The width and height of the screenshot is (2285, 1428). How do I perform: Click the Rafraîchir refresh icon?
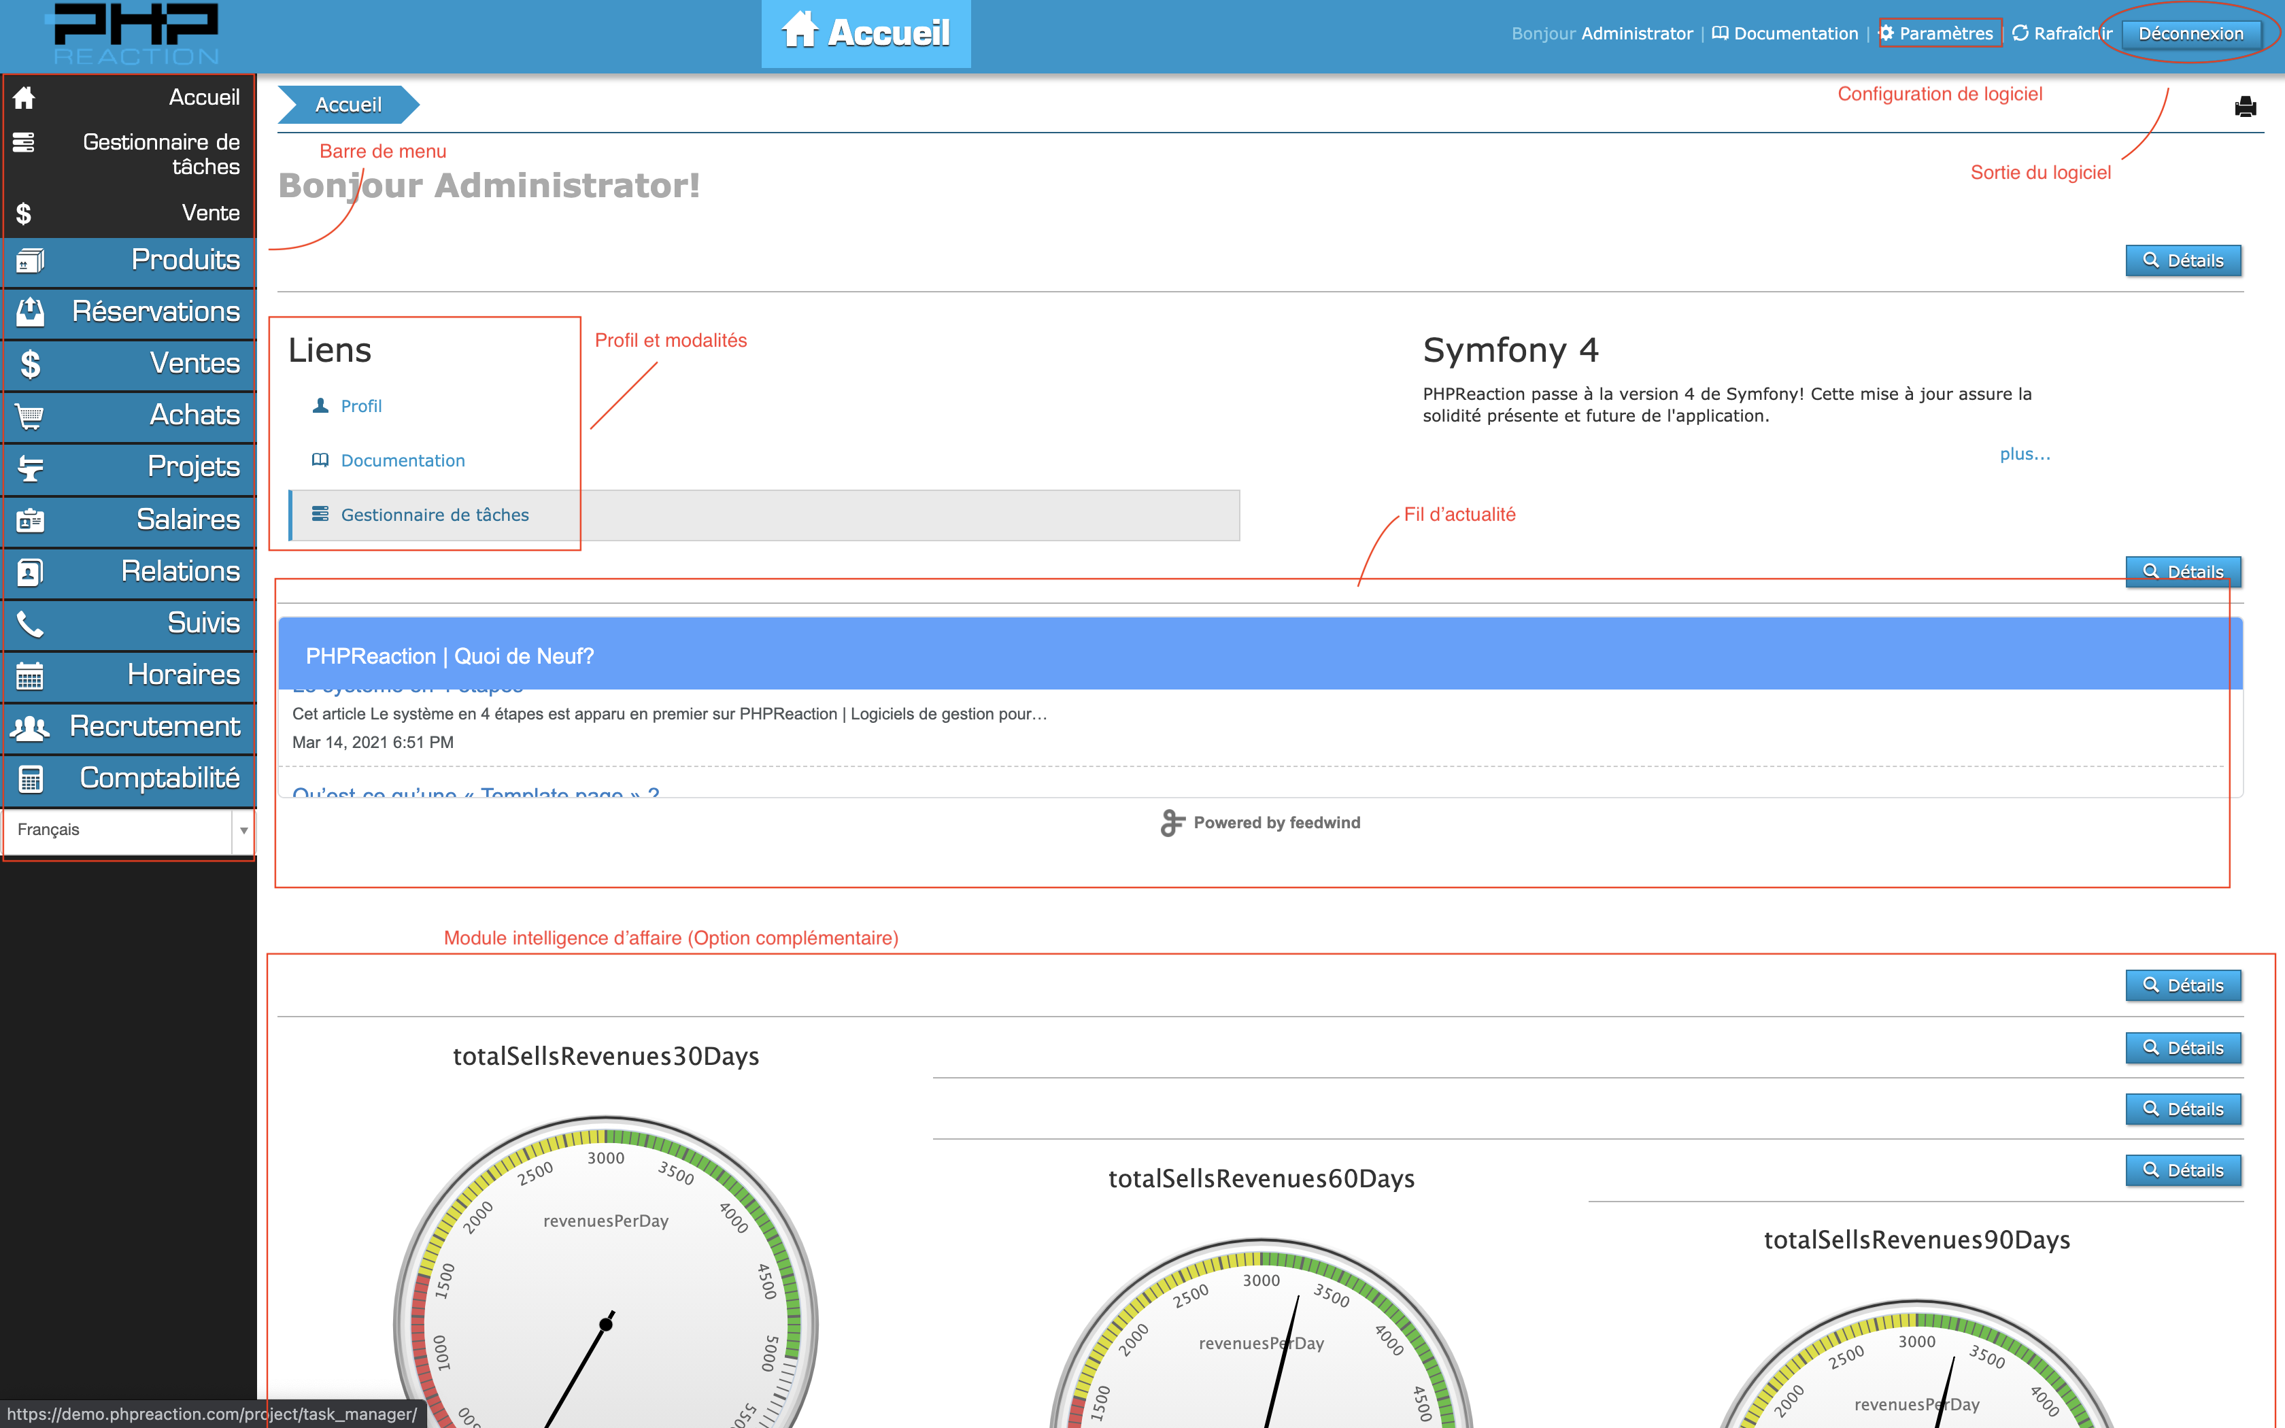[x=2020, y=33]
